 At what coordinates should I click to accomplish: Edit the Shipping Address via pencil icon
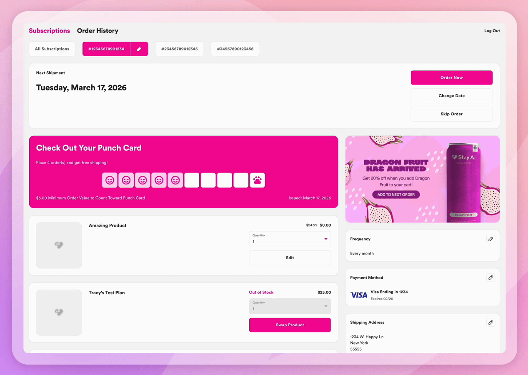click(490, 322)
